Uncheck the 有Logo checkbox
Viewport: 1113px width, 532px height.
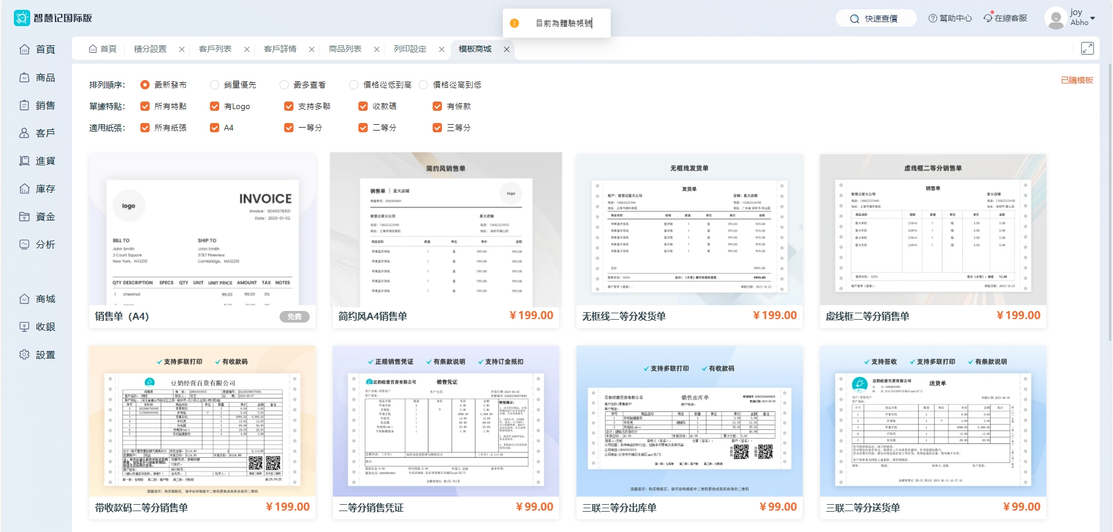[215, 106]
